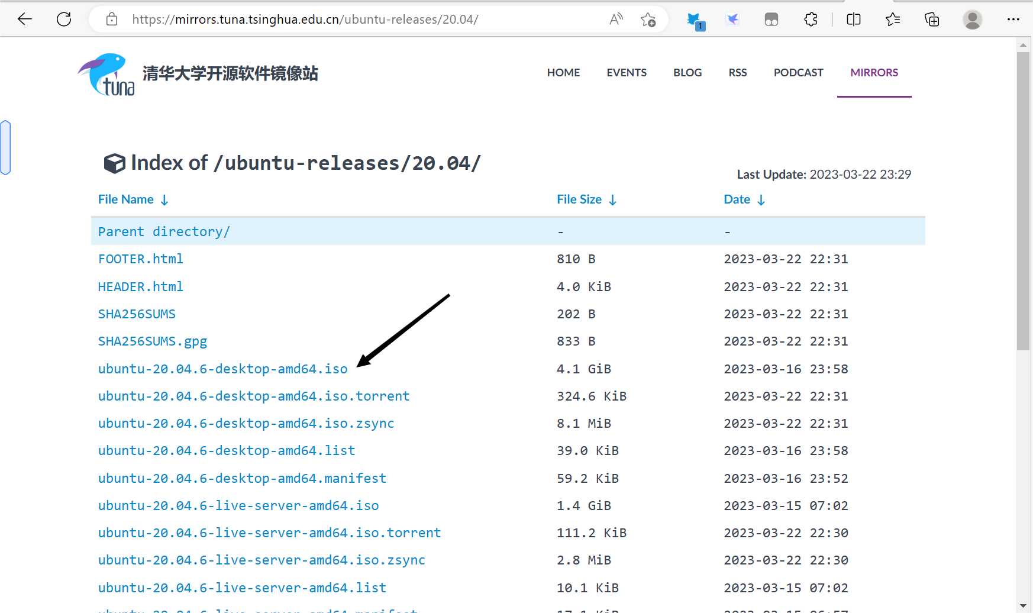
Task: Click the 清华大学开源软件镜像站 site title
Action: click(x=230, y=73)
